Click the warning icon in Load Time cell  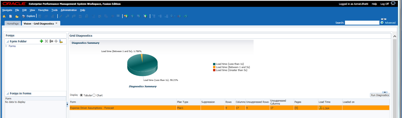coord(320,107)
